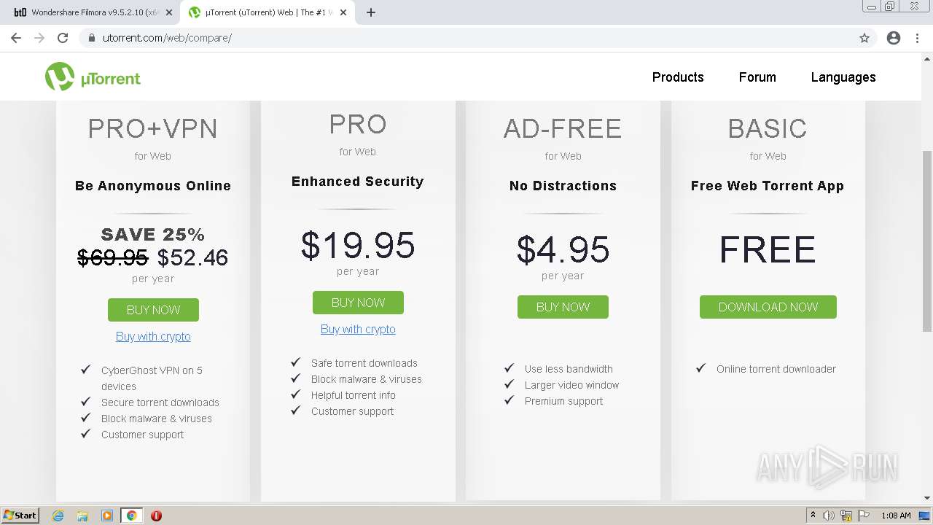This screenshot has width=933, height=525.
Task: Open a new tab with the plus icon
Action: [x=371, y=12]
